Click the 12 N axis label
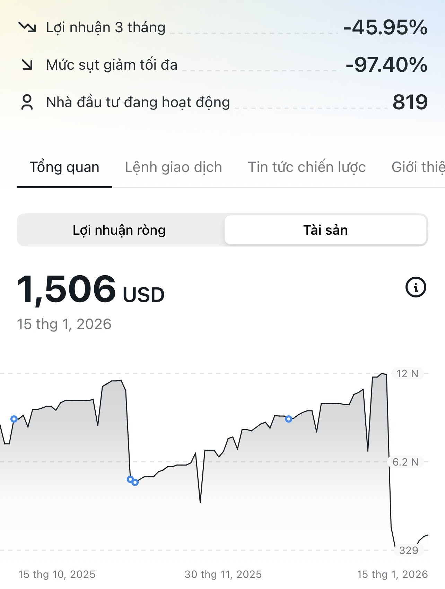 [x=407, y=374]
